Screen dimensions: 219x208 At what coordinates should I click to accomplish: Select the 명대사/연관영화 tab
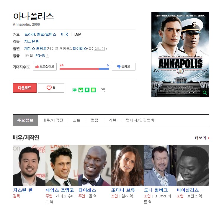[140, 120]
